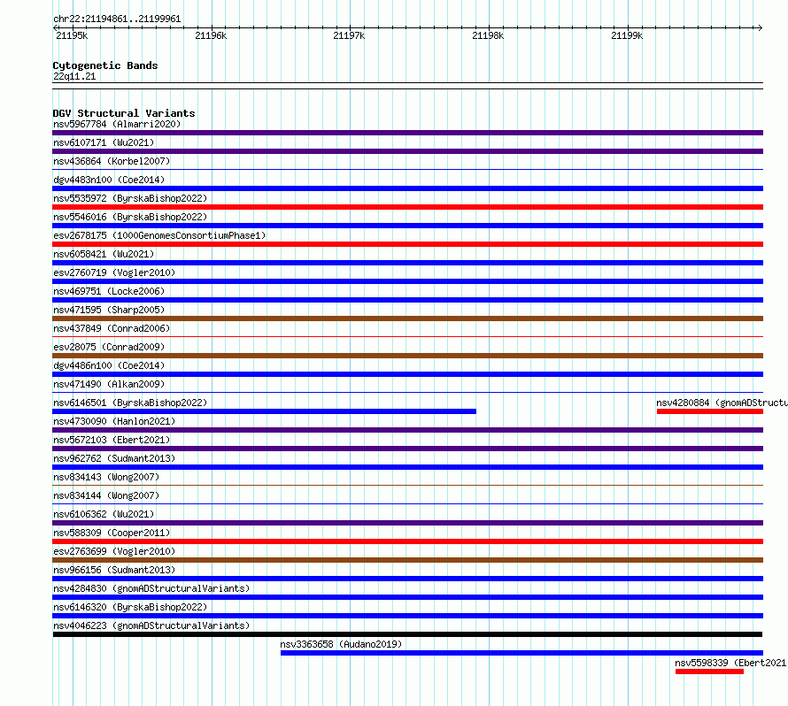788x706 pixels.
Task: Click the 21197k ruler marker
Action: [349, 35]
